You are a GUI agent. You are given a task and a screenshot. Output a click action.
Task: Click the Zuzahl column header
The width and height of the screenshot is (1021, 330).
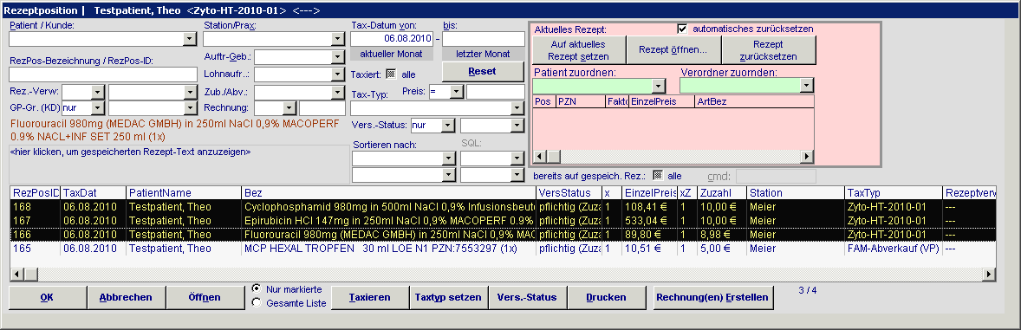pos(721,192)
